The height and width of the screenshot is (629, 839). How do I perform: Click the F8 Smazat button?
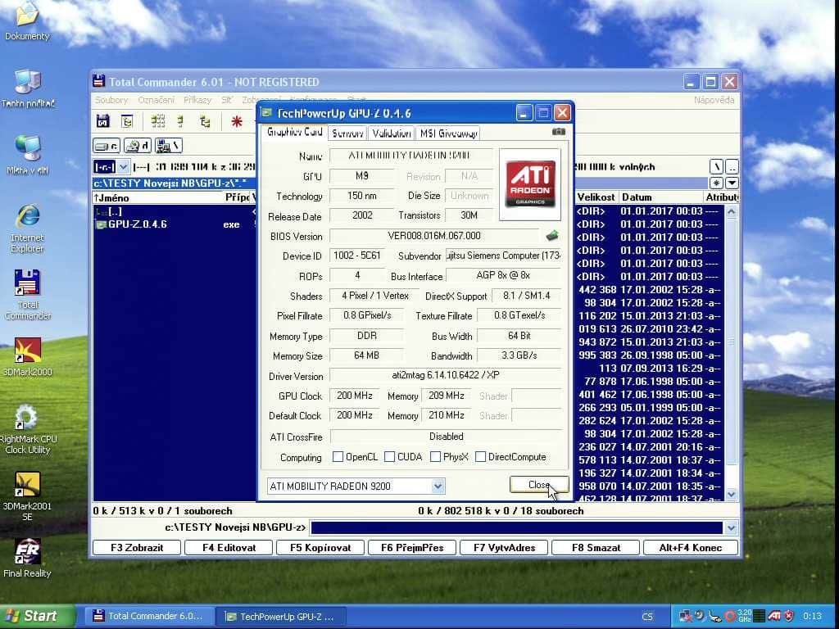(x=596, y=548)
